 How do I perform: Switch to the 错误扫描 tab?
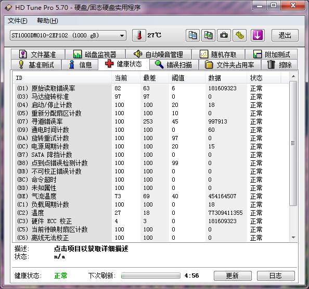coord(174,65)
